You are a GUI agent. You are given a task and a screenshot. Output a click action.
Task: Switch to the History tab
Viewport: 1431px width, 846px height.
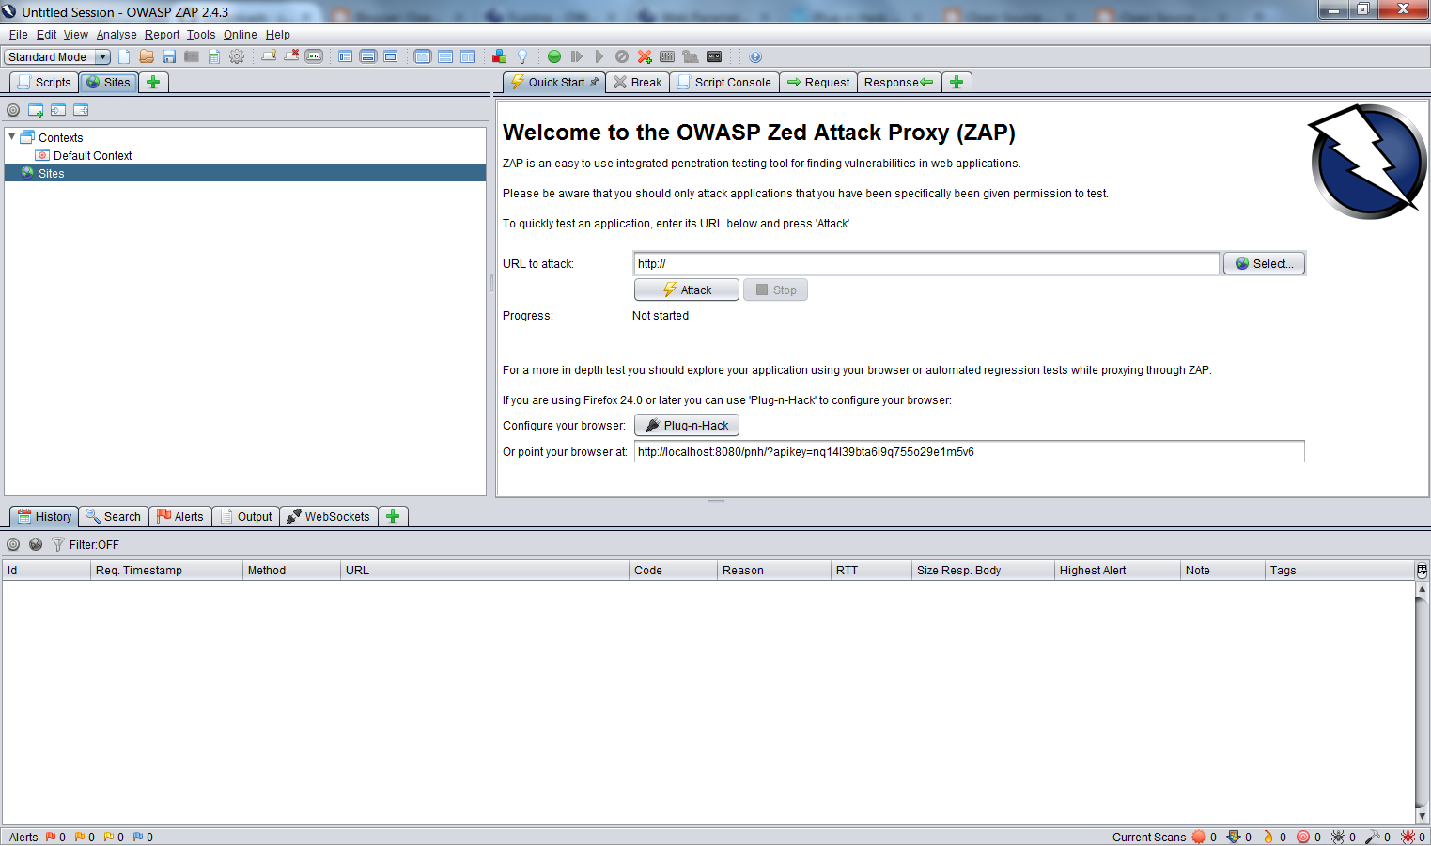pos(44,517)
